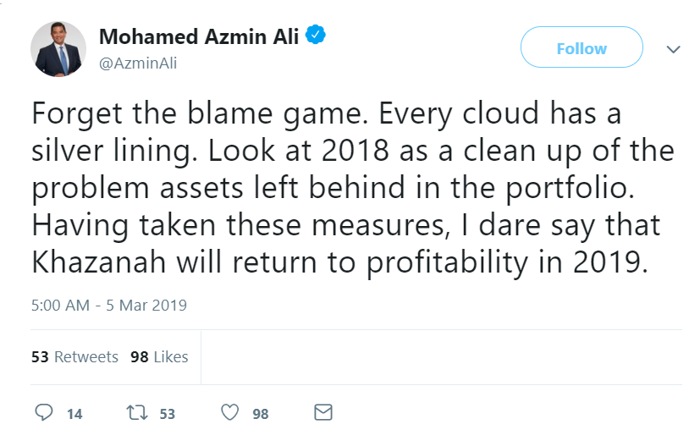Viewport: 700px width, 441px height.
Task: Click the blue verified badge
Action: point(317,36)
